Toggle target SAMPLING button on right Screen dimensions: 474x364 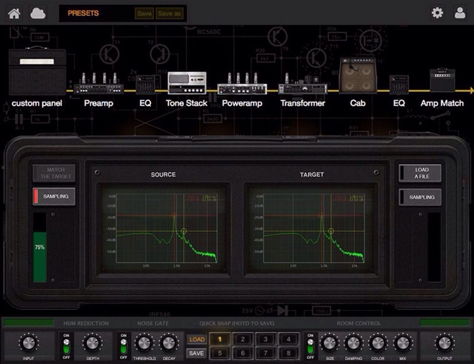[420, 197]
